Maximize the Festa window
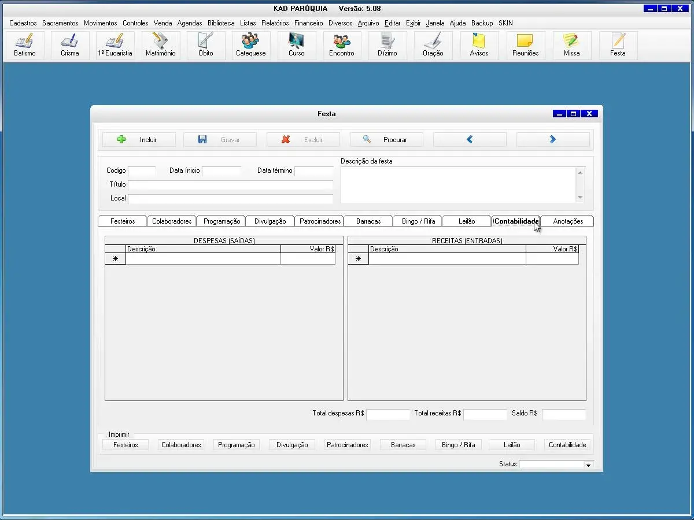 tap(573, 114)
